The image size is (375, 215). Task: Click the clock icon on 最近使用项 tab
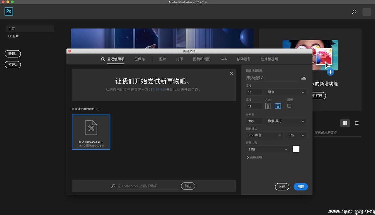(103, 59)
